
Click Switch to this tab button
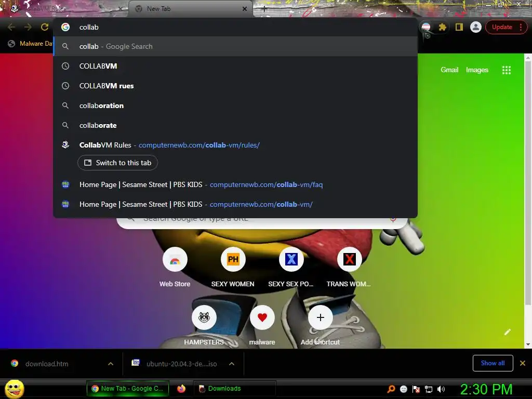click(x=117, y=163)
